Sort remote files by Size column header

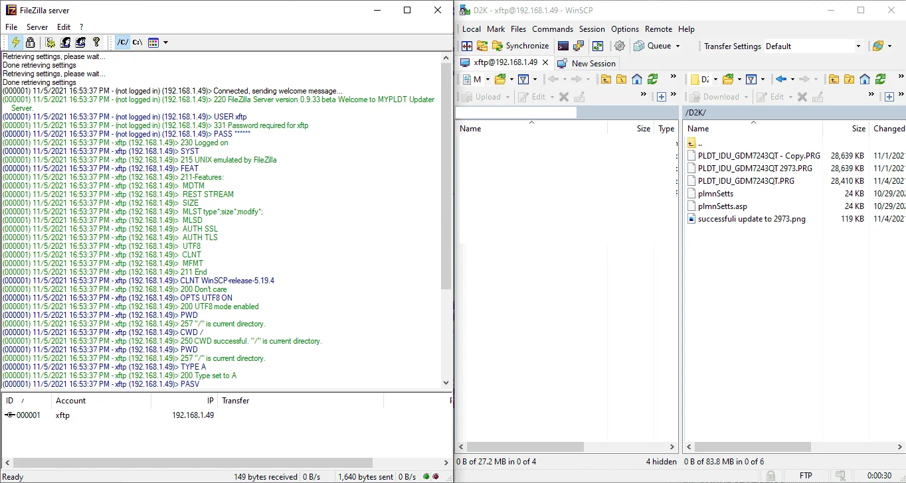click(x=846, y=129)
